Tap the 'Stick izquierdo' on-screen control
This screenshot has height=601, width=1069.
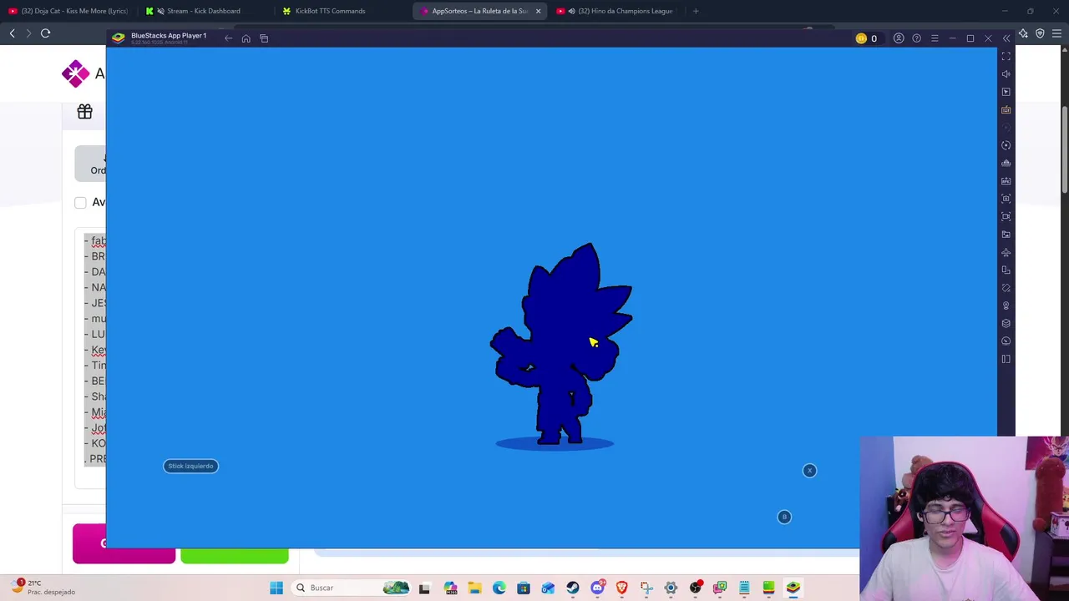pos(190,466)
